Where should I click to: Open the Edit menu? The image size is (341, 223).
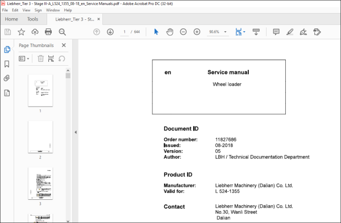tap(15, 10)
